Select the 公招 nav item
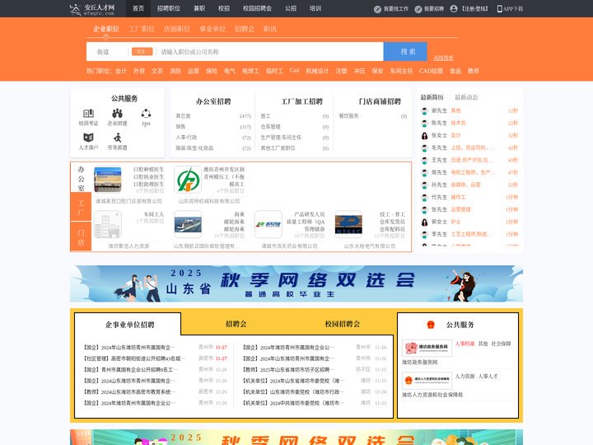The width and height of the screenshot is (593, 445). (291, 8)
